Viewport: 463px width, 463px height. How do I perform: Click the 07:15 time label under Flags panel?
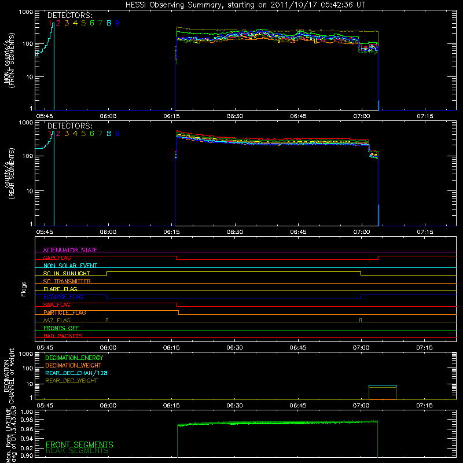[x=425, y=348]
